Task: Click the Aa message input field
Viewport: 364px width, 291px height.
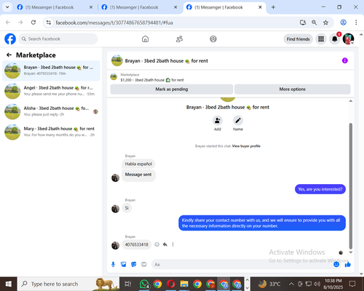Action: coord(242,264)
